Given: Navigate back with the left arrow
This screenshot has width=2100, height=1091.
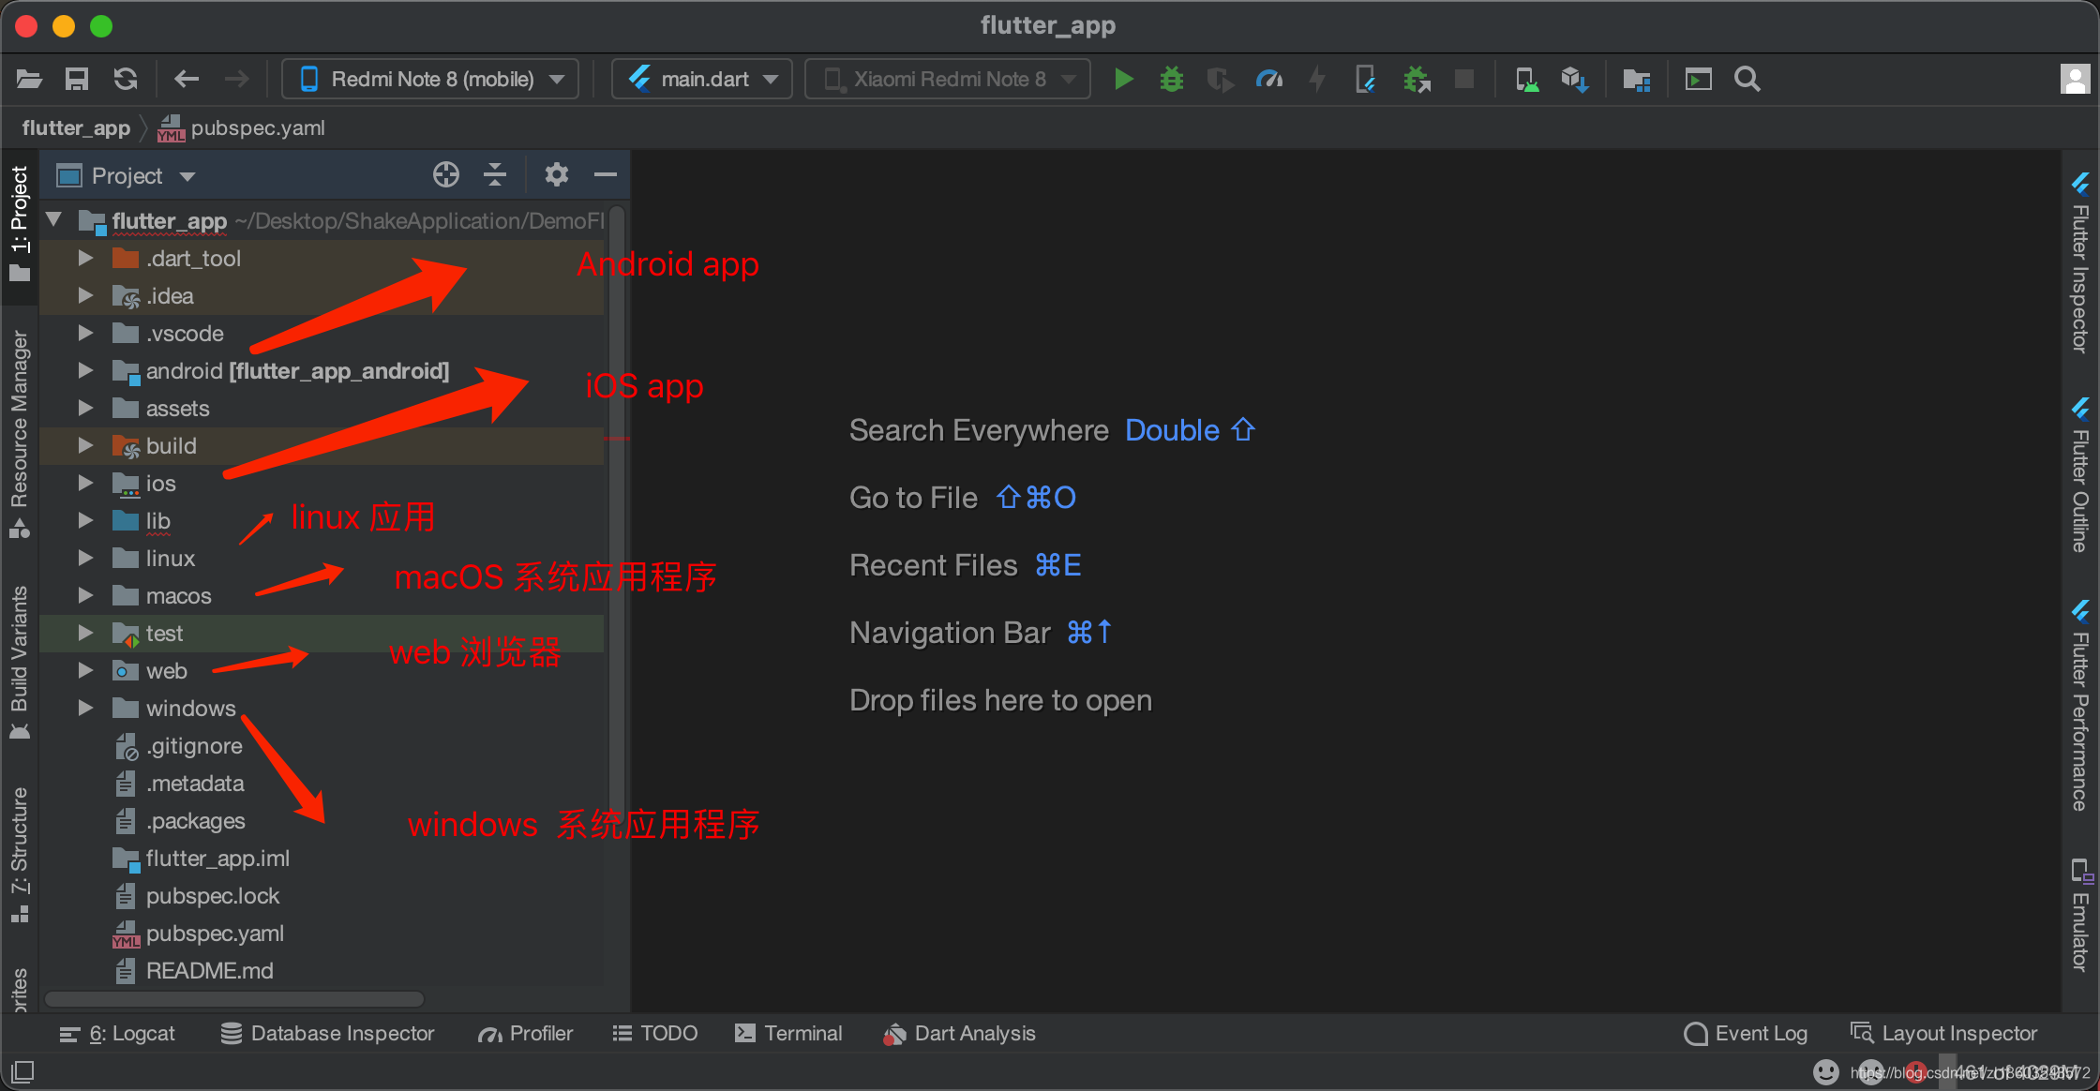Looking at the screenshot, I should coord(187,80).
